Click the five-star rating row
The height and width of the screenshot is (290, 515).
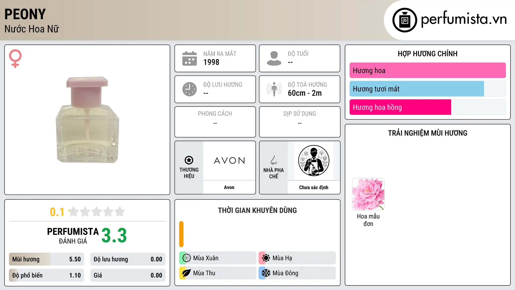pos(97,212)
